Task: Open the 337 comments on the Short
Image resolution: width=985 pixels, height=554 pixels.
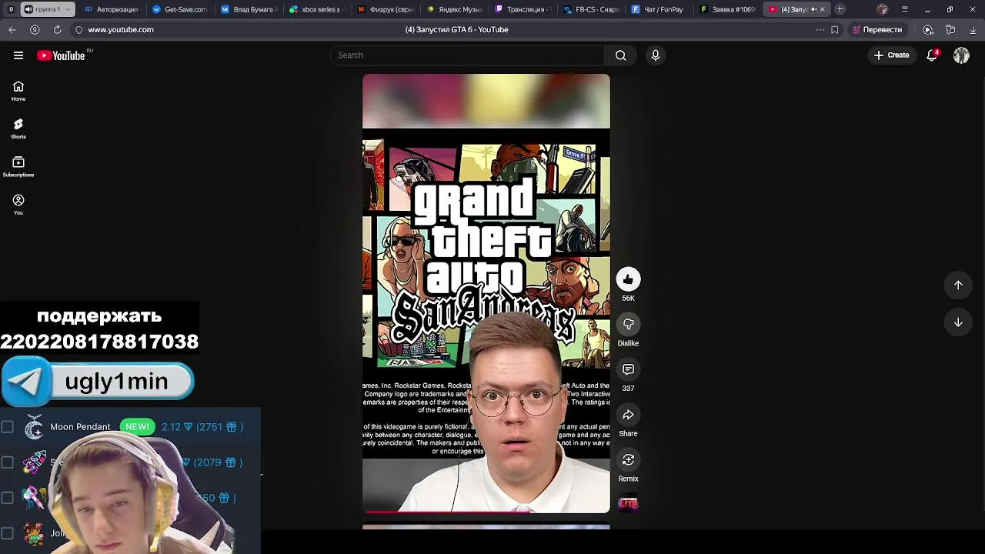Action: click(x=628, y=370)
